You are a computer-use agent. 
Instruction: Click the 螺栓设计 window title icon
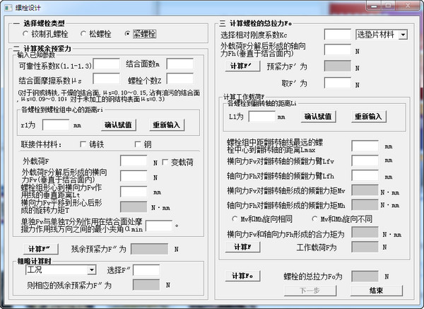pos(8,7)
